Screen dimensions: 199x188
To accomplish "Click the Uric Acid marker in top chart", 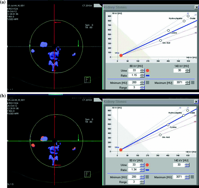I will [x=160, y=40].
